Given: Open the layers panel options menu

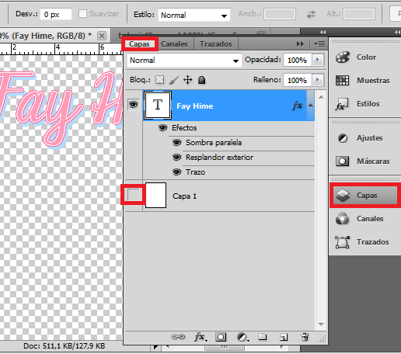Looking at the screenshot, I should 319,44.
